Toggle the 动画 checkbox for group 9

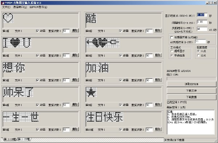[120, 105]
